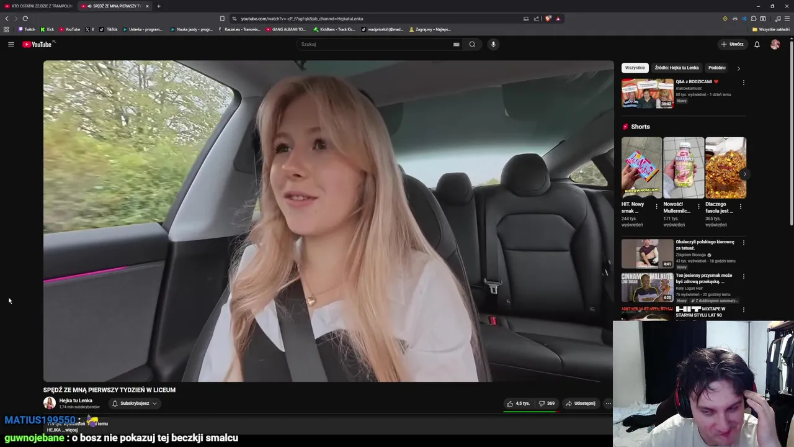Open Q&A z RODZICAMI video thumbnail
This screenshot has height=447, width=794.
(647, 93)
